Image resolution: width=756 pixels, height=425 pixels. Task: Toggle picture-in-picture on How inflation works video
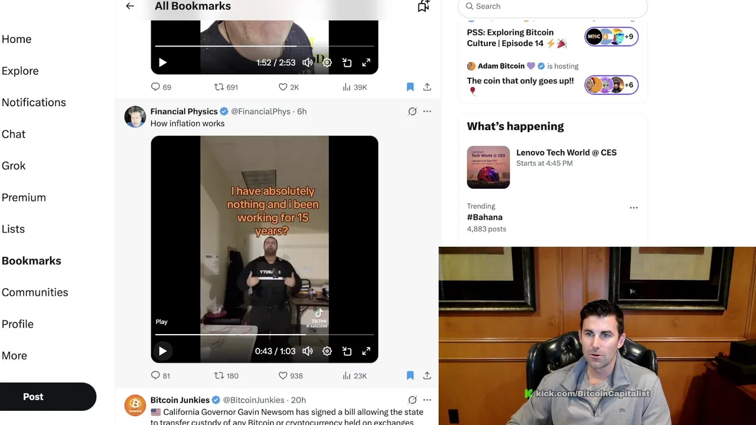click(347, 351)
